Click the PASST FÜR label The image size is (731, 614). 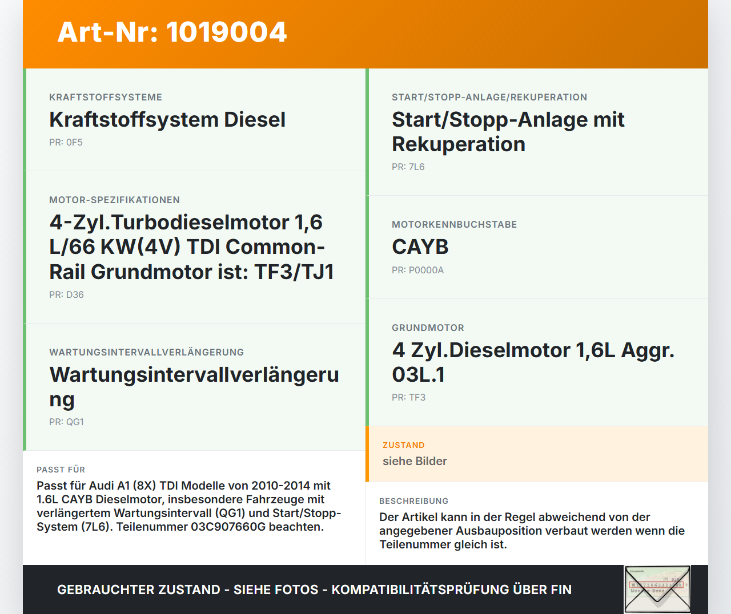61,470
